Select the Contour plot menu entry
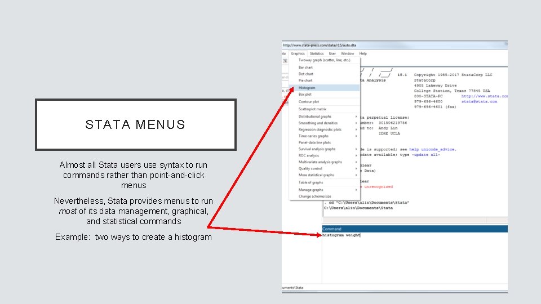541x304 pixels. coord(324,102)
